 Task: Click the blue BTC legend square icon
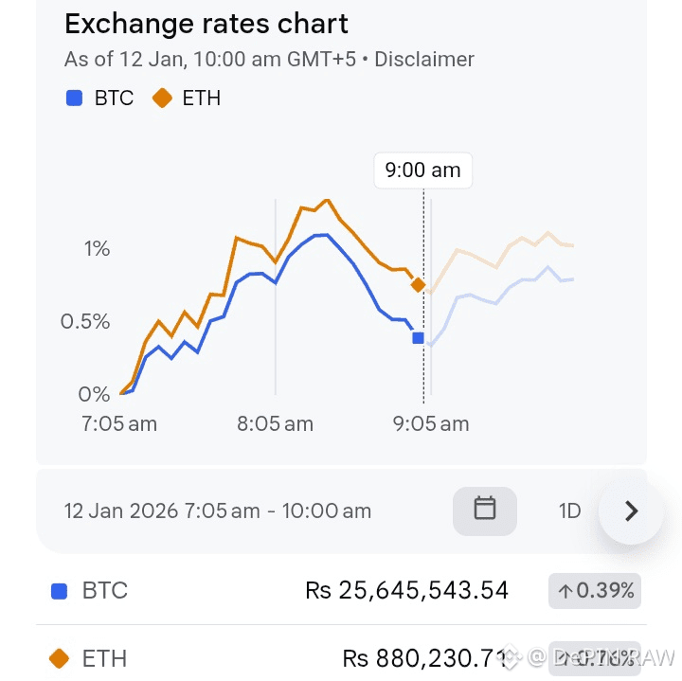[74, 98]
